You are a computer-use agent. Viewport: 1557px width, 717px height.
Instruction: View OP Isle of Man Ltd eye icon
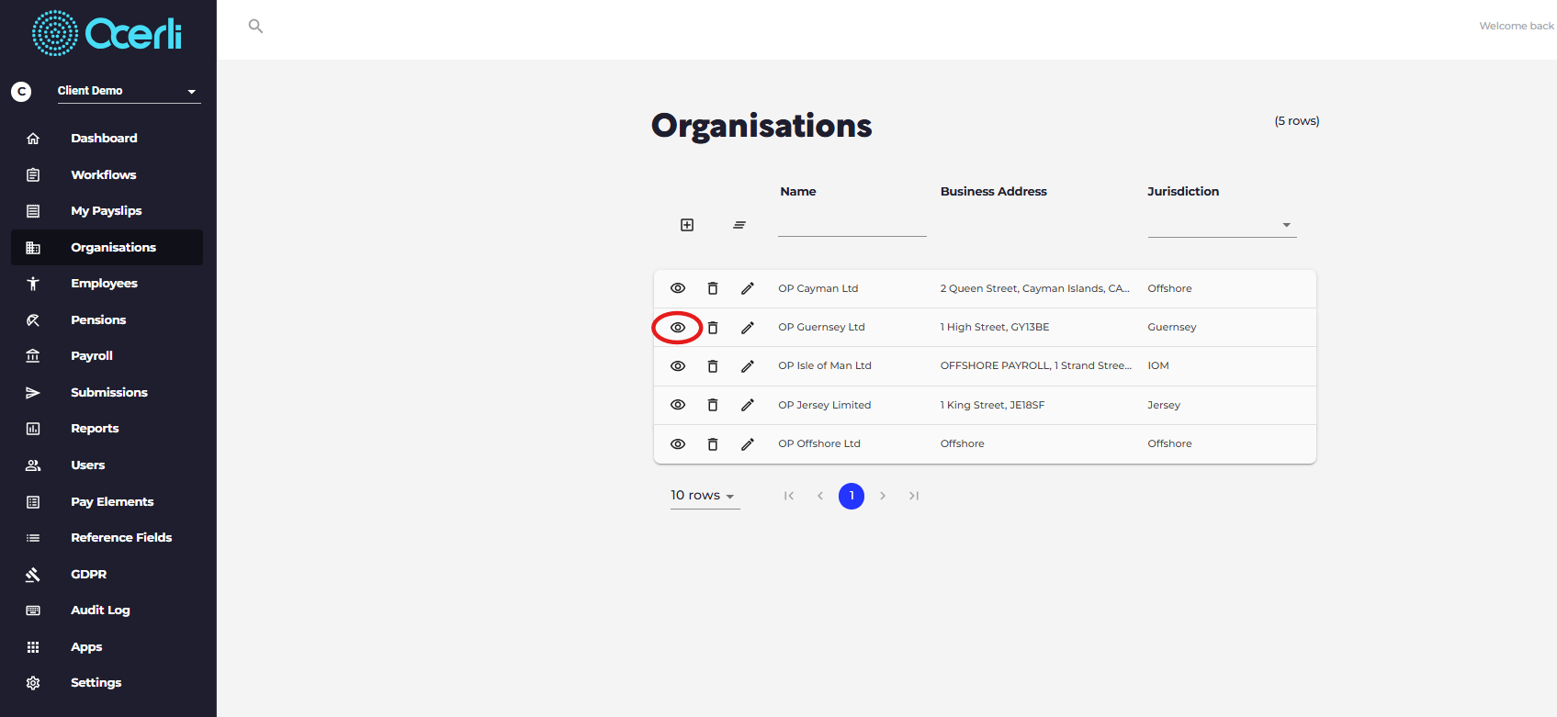[x=678, y=366]
